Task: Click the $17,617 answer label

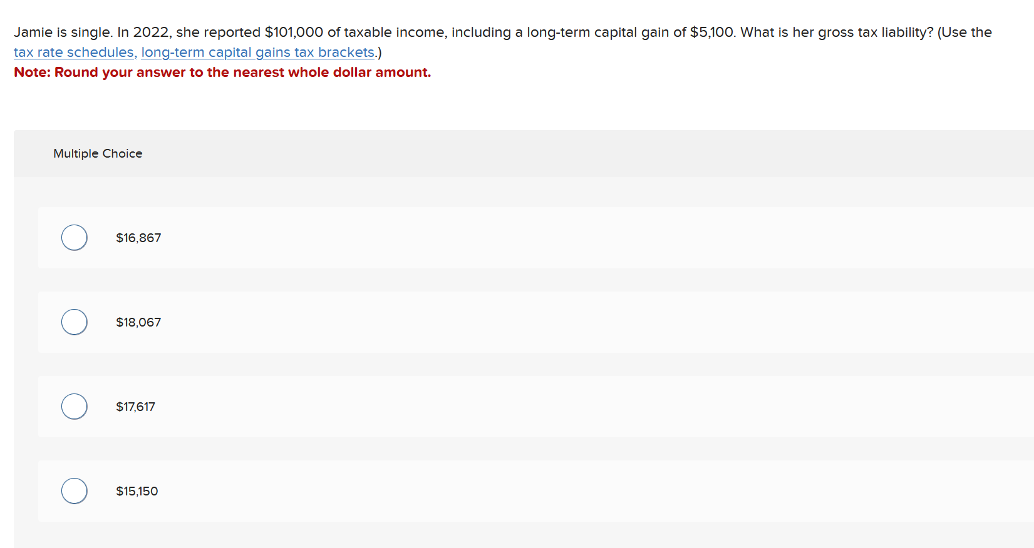Action: click(137, 406)
